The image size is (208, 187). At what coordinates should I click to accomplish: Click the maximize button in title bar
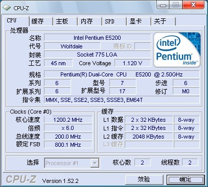(176, 5)
